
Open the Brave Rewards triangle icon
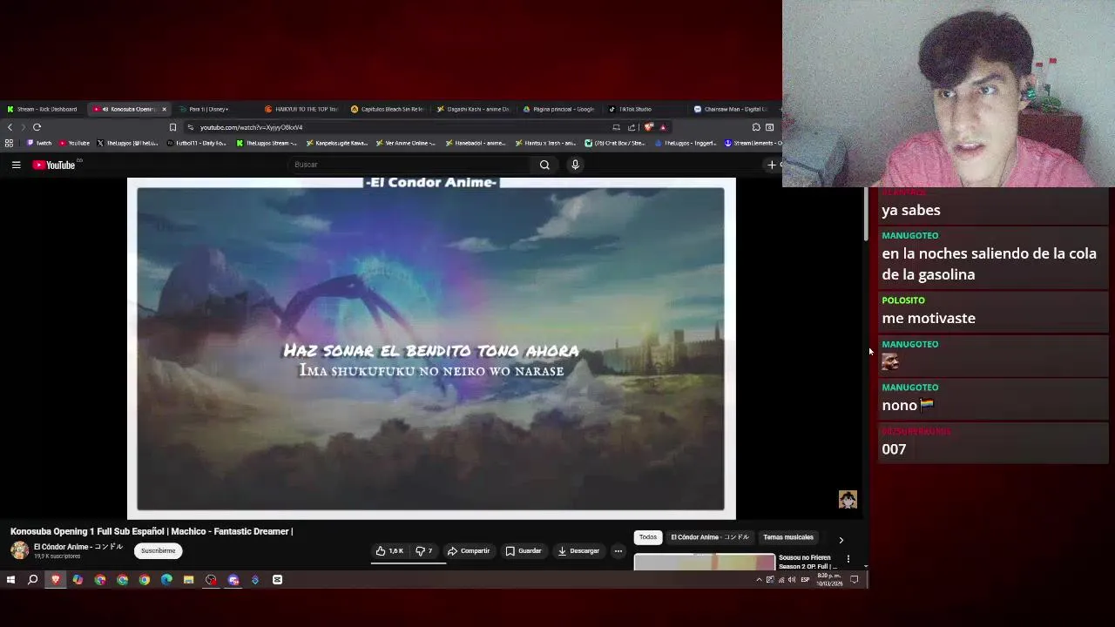pyautogui.click(x=663, y=127)
